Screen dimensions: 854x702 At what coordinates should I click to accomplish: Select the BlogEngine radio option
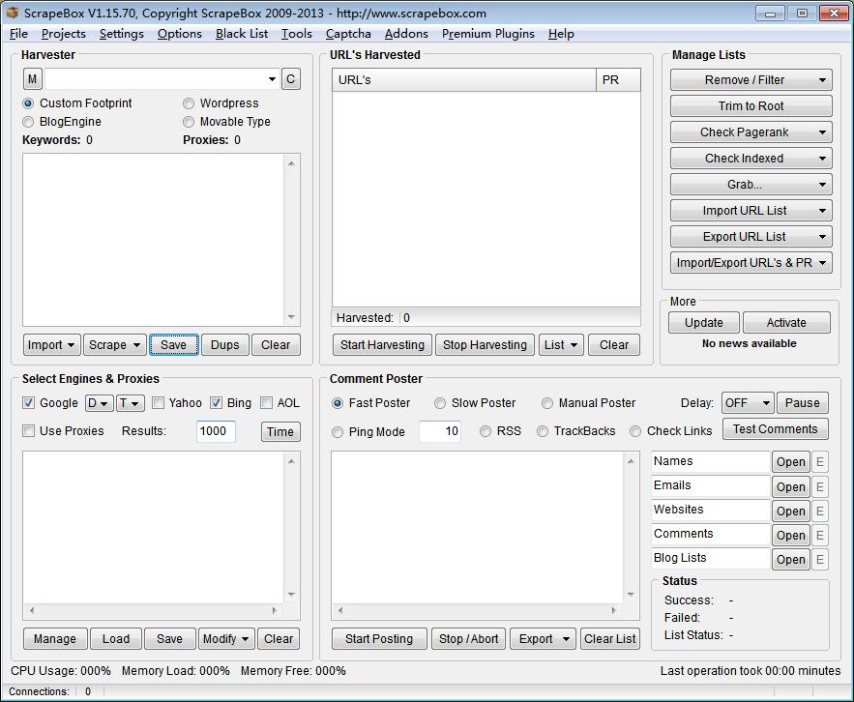[28, 122]
